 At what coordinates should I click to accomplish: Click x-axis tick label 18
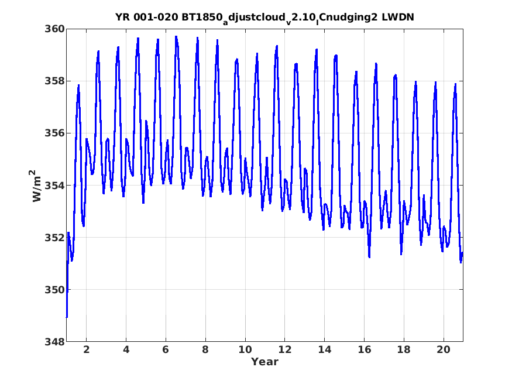pos(404,349)
